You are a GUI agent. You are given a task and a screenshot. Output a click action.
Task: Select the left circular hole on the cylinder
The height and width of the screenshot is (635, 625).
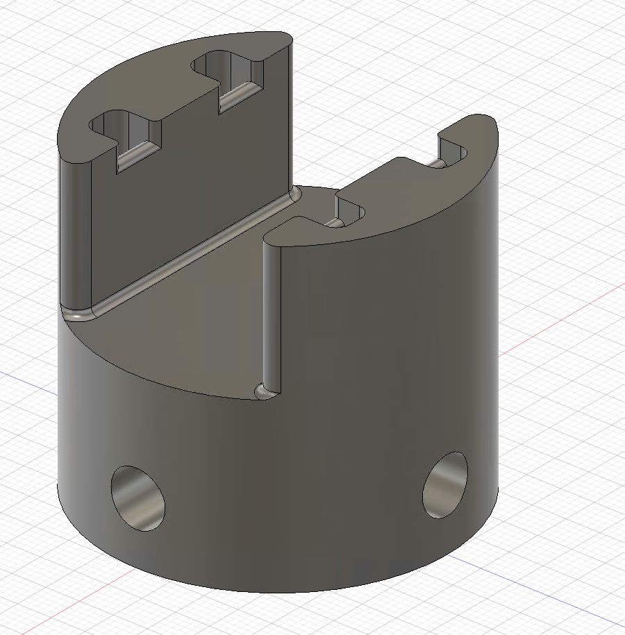pyautogui.click(x=137, y=498)
